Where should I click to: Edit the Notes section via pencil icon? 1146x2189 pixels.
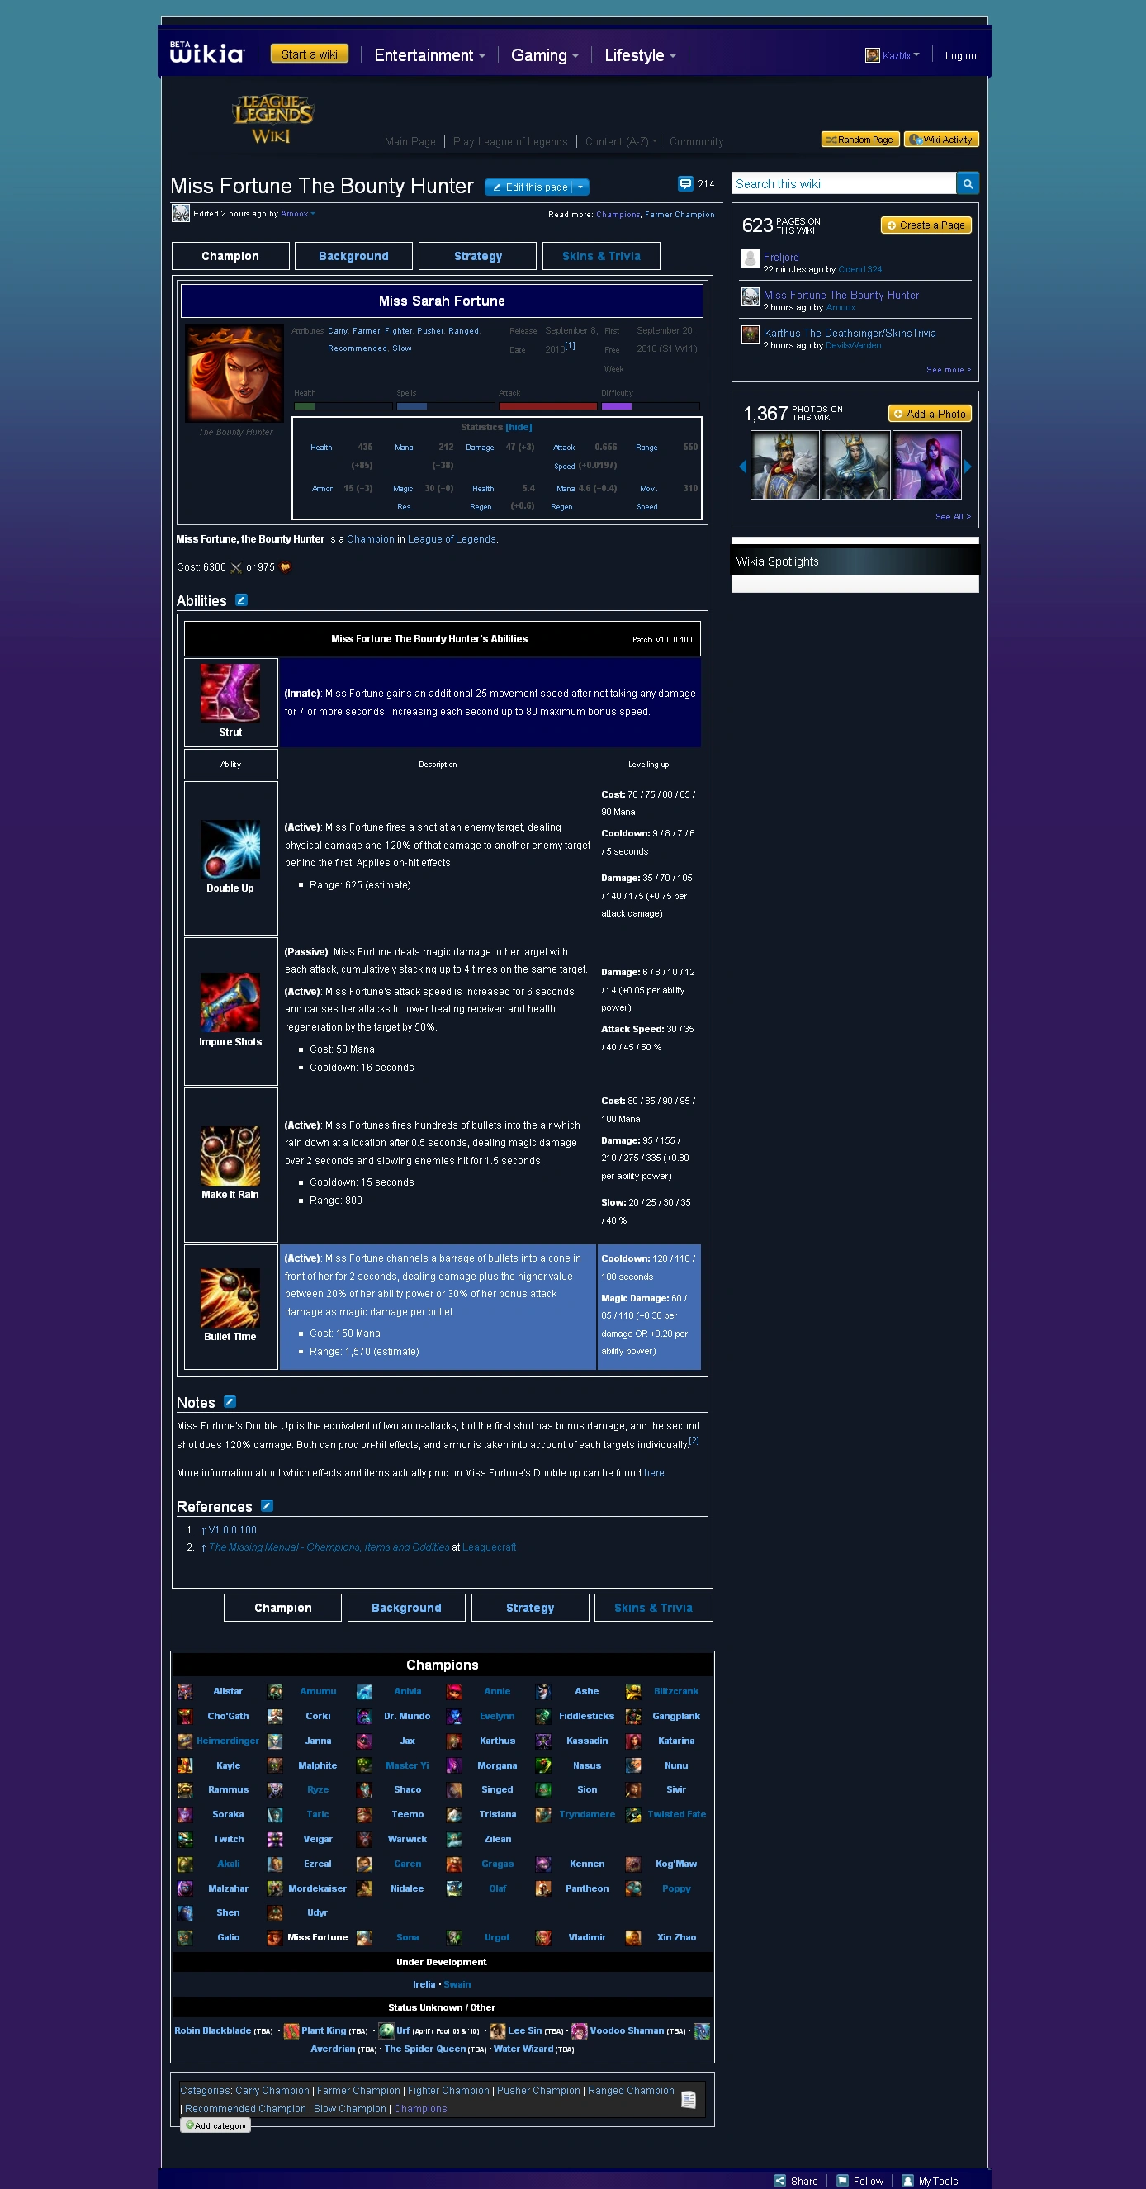click(230, 1402)
